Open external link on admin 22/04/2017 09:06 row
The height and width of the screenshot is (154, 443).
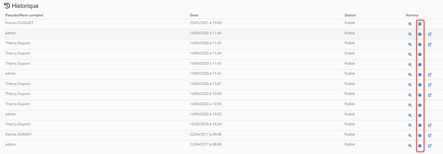click(x=430, y=146)
